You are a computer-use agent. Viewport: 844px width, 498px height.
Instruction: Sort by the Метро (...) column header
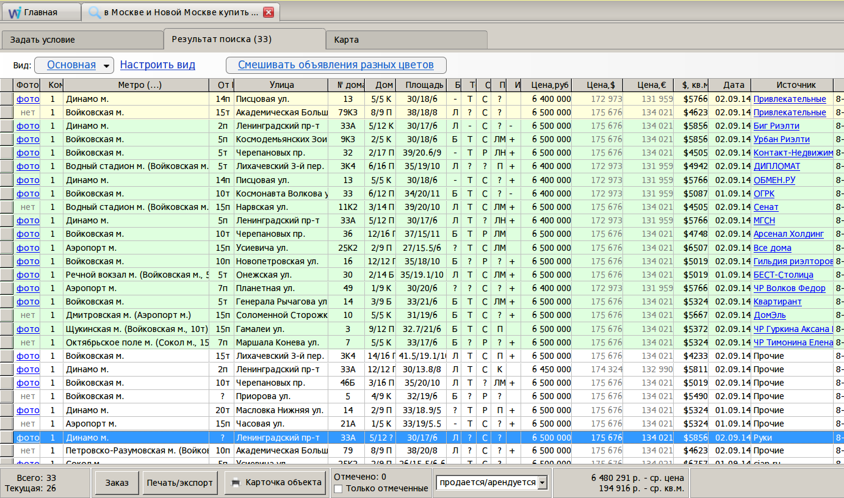coord(136,85)
